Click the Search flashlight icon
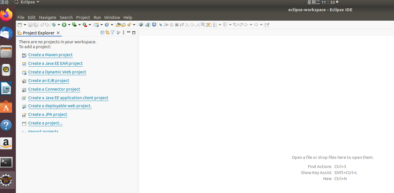The image size is (394, 193). click(x=129, y=25)
